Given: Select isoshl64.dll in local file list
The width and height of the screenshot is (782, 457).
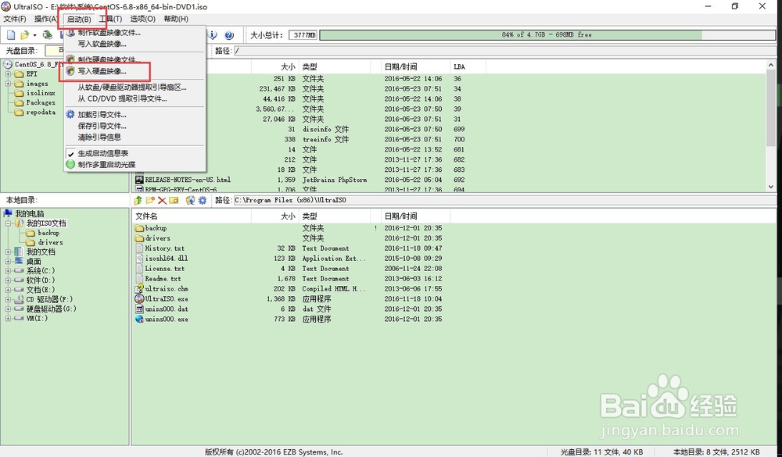Looking at the screenshot, I should (x=166, y=259).
